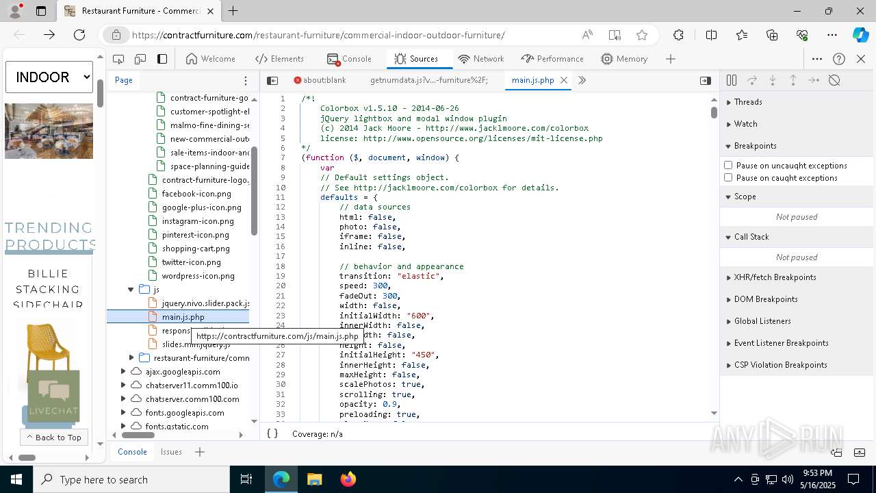Expand XHR/fetch Breakpoints section
This screenshot has width=876, height=493.
(x=797, y=277)
